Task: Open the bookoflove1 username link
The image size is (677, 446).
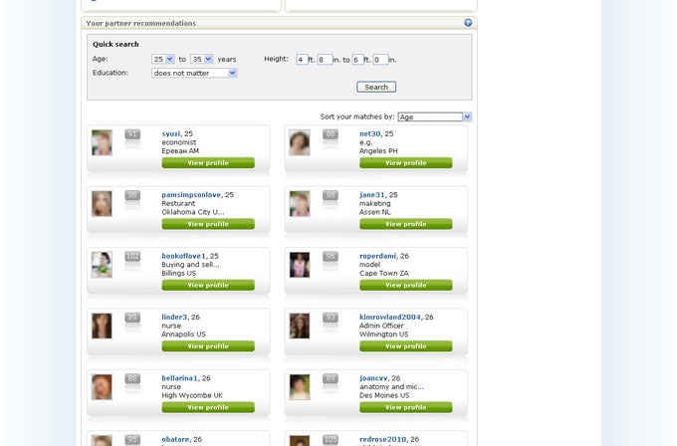Action: 184,256
